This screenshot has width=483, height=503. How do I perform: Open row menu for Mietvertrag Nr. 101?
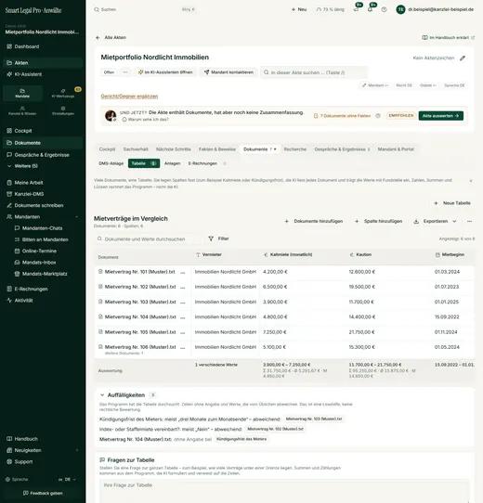(183, 272)
